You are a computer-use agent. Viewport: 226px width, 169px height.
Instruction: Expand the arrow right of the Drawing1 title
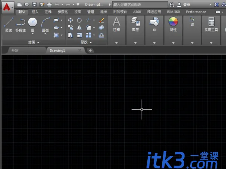click(110, 5)
